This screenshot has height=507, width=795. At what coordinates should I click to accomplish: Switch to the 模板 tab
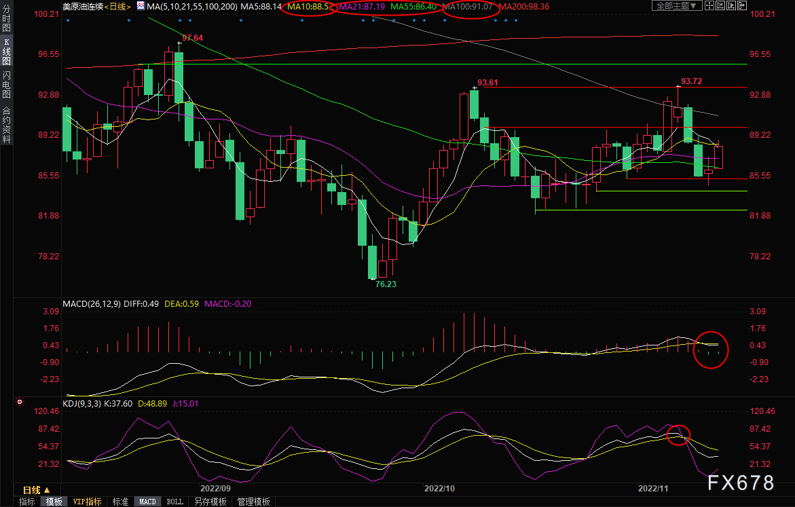[54, 502]
